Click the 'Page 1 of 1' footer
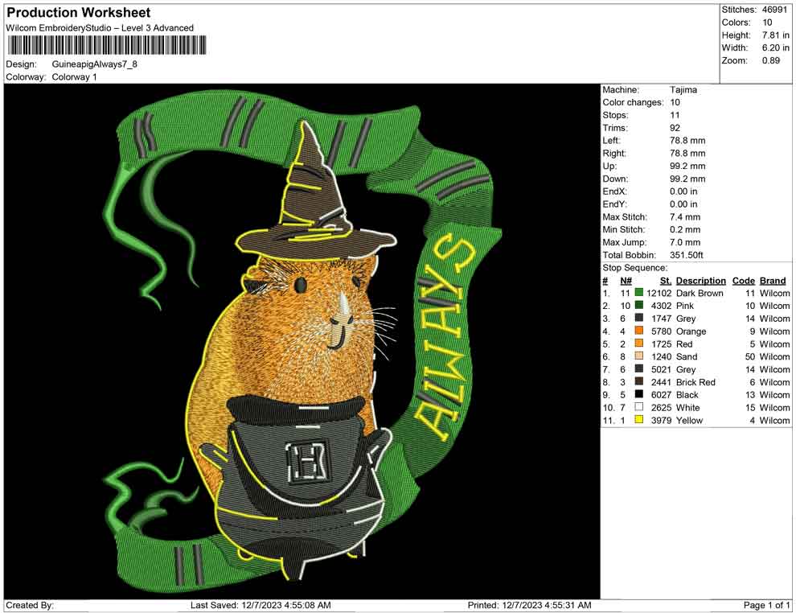 tap(766, 605)
